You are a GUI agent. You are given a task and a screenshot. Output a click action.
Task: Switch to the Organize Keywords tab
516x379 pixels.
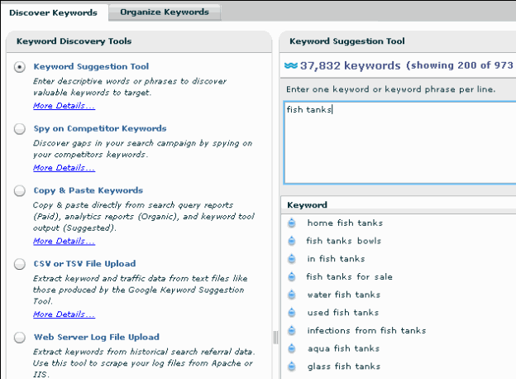(164, 12)
